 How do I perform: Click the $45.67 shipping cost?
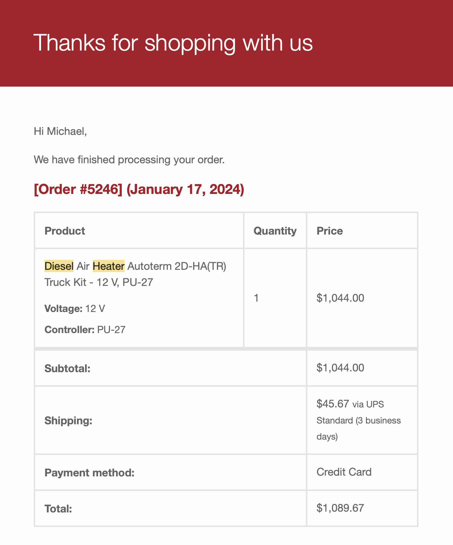(333, 404)
